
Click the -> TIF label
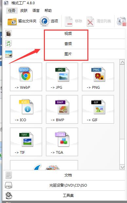[x=20, y=152]
